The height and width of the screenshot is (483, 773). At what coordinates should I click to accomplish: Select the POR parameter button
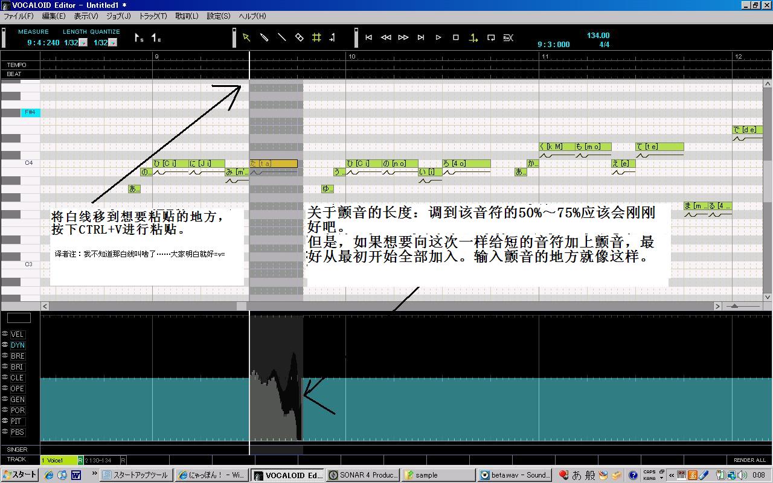pos(18,411)
